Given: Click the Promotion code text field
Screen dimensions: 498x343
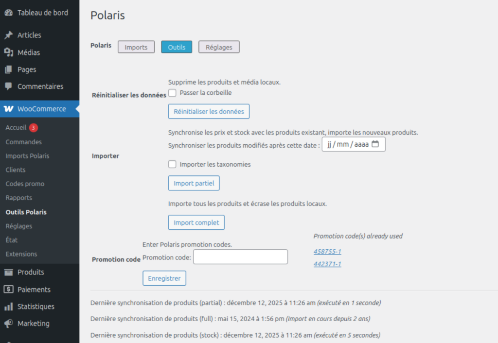Looking at the screenshot, I should click(x=240, y=257).
